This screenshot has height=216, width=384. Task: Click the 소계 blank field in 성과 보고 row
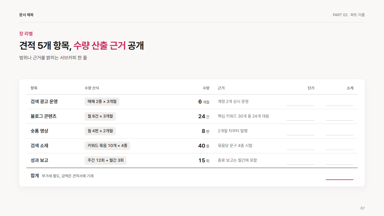(340, 160)
